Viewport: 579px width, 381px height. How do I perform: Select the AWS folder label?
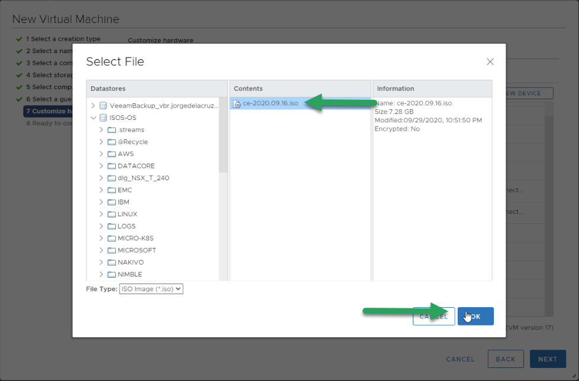[x=125, y=154]
